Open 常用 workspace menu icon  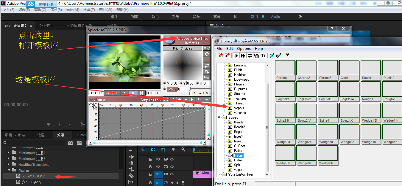263,17
